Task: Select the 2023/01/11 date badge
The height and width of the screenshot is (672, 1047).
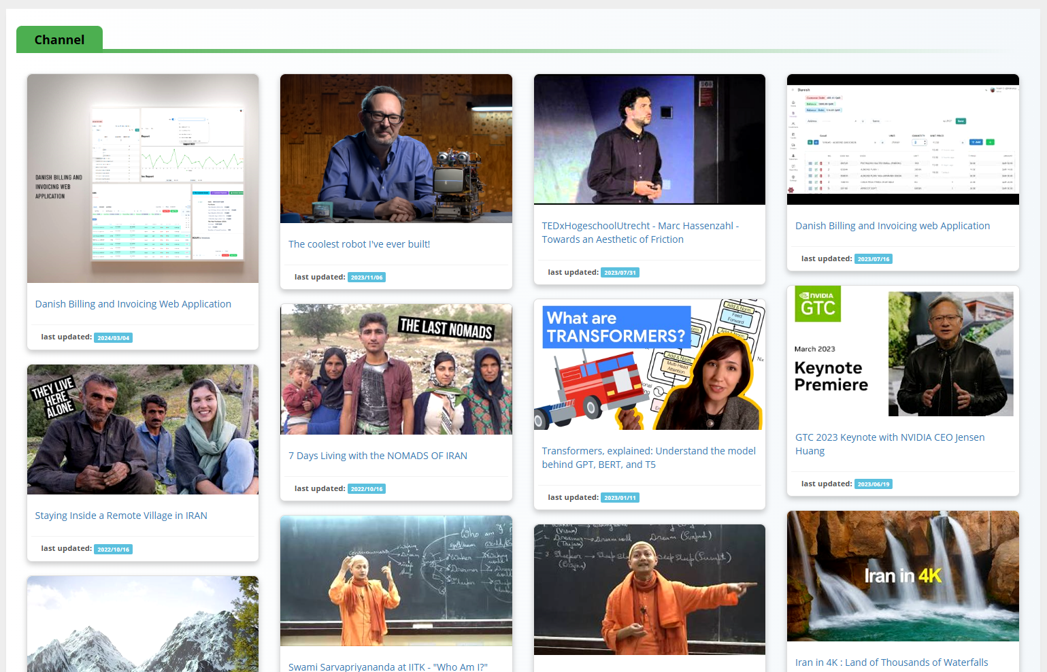Action: point(620,498)
